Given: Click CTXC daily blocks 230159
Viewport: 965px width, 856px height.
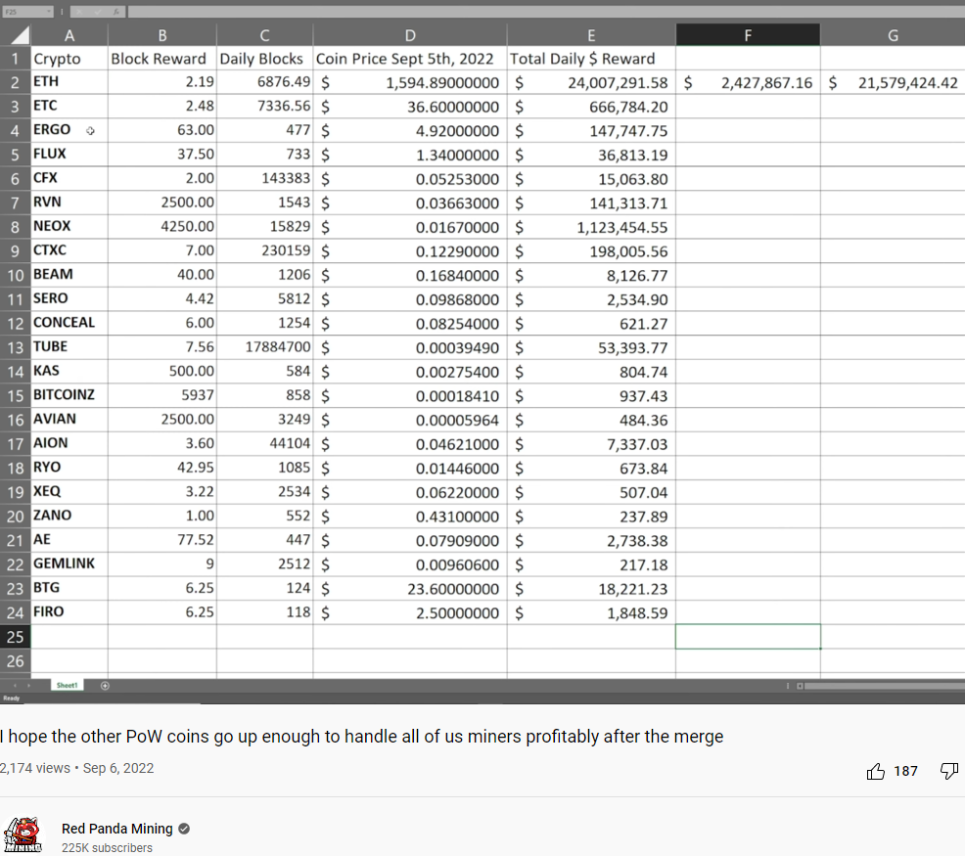Looking at the screenshot, I should pyautogui.click(x=264, y=251).
